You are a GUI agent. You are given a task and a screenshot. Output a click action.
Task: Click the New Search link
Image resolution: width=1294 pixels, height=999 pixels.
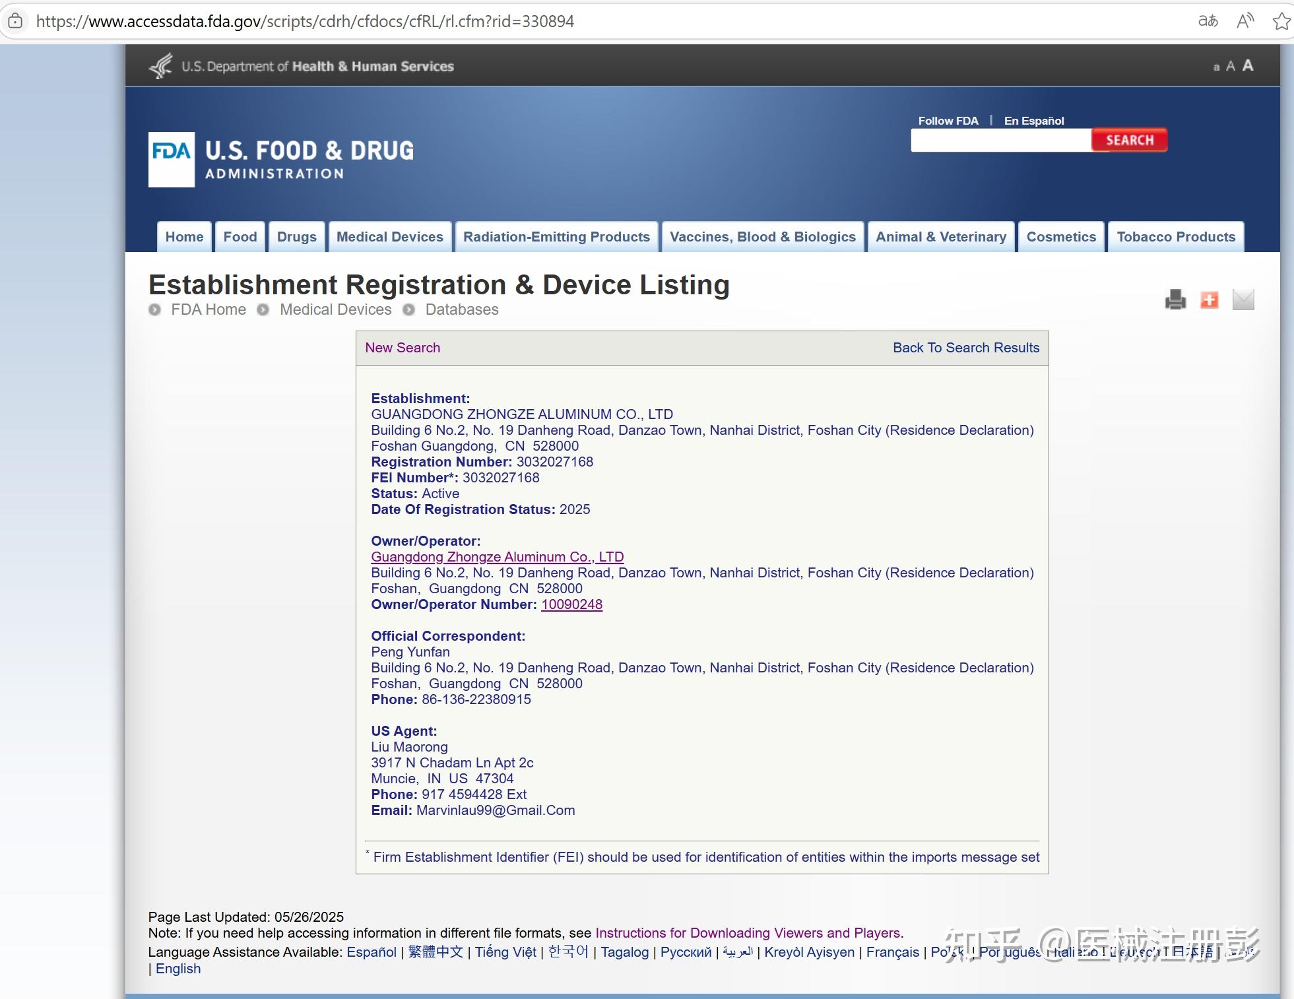click(403, 348)
